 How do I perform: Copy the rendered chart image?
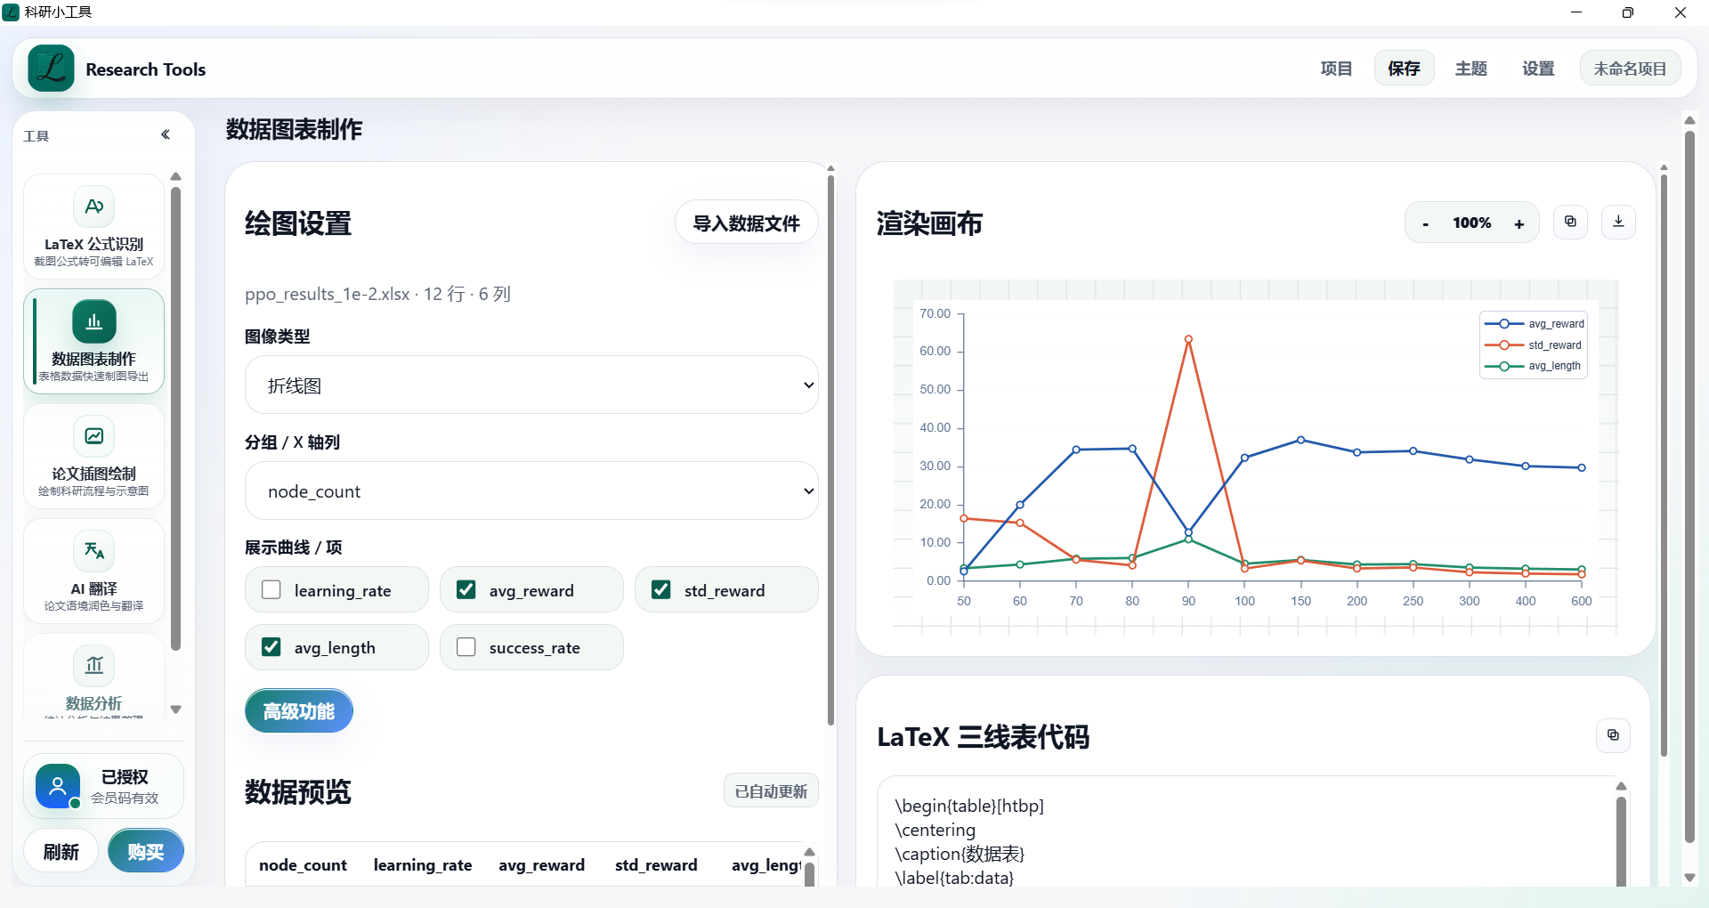point(1570,222)
